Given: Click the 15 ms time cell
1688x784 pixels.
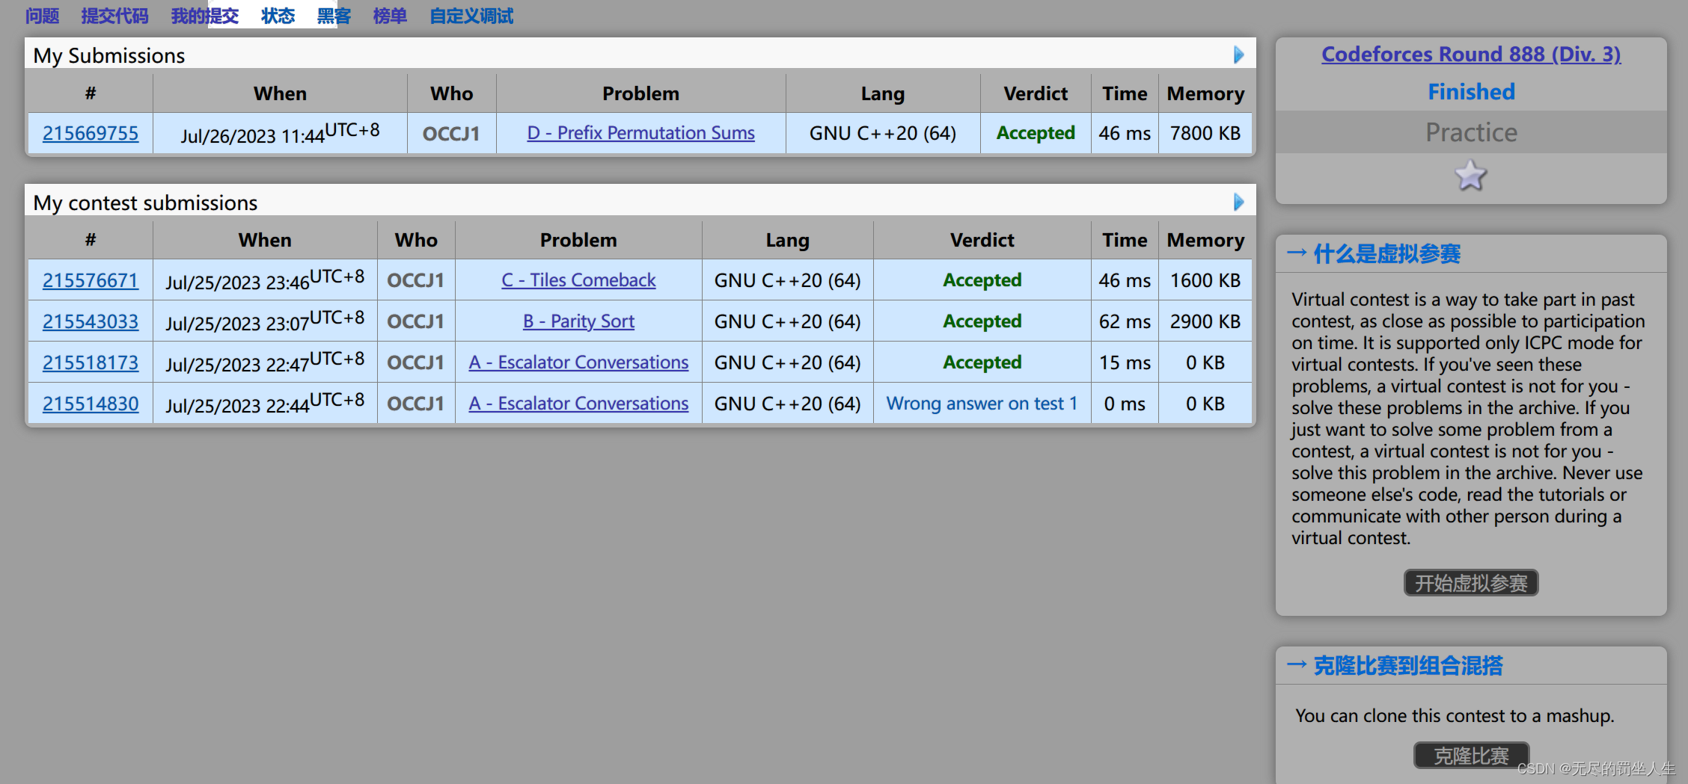Looking at the screenshot, I should (1125, 362).
